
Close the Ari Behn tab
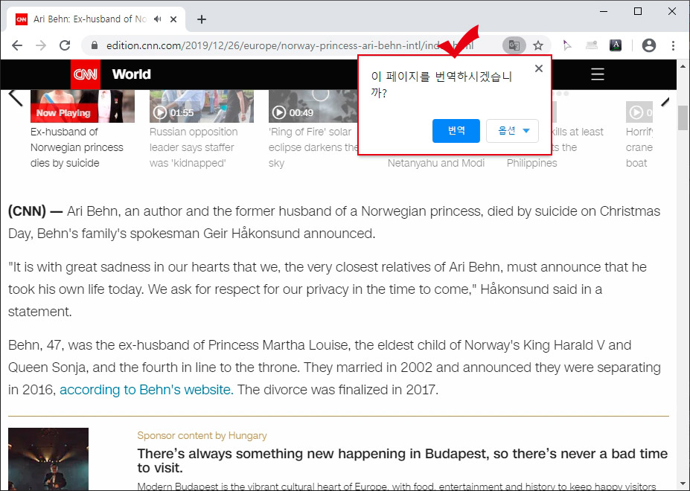pyautogui.click(x=173, y=19)
